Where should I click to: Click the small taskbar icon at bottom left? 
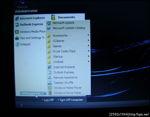pos(22,105)
